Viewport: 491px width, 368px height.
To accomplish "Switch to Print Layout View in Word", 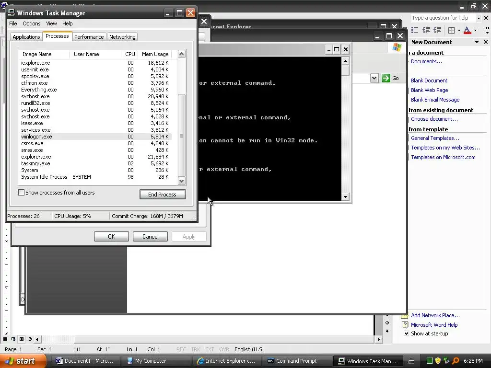I will (x=22, y=339).
